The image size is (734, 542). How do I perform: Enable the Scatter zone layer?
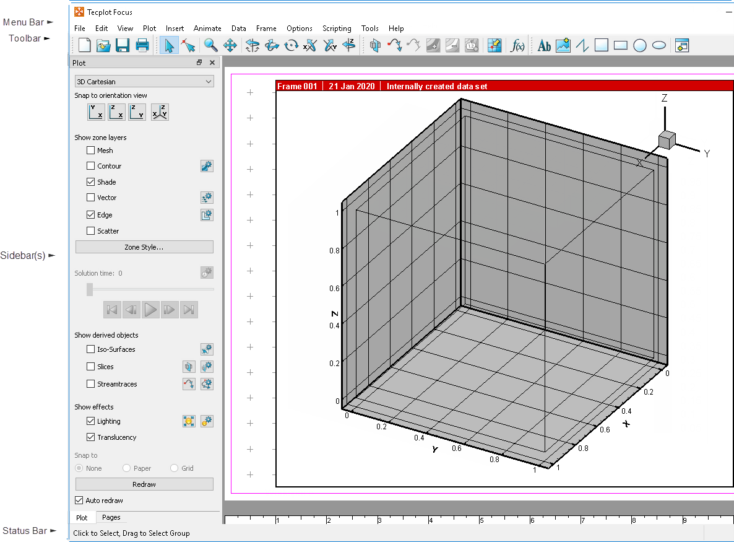pos(91,231)
